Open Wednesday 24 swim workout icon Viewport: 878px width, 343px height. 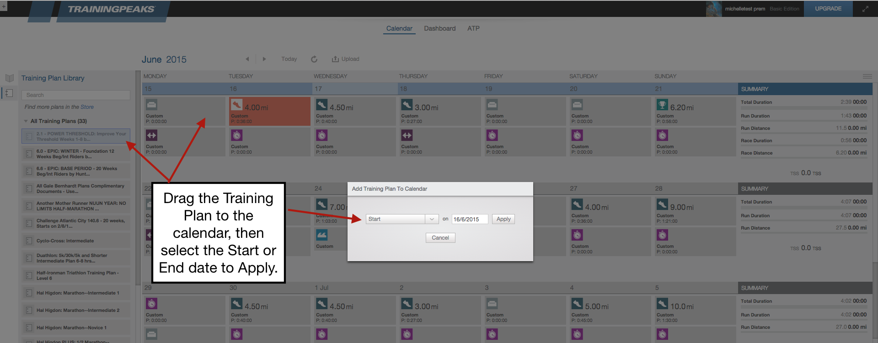point(322,235)
